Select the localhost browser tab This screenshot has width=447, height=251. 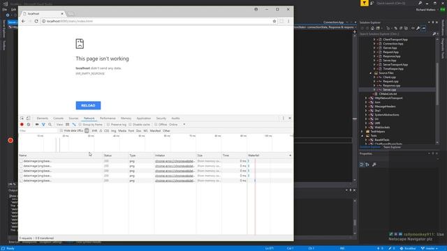pyautogui.click(x=43, y=14)
